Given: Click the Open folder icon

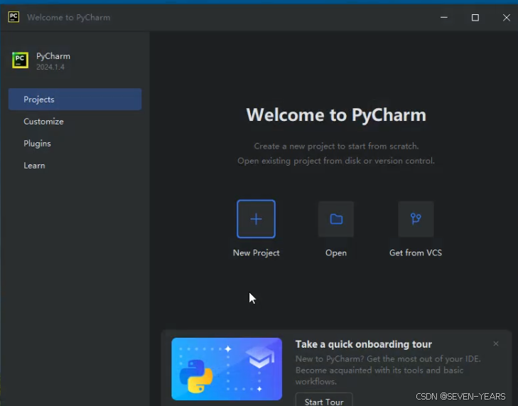Looking at the screenshot, I should point(336,219).
